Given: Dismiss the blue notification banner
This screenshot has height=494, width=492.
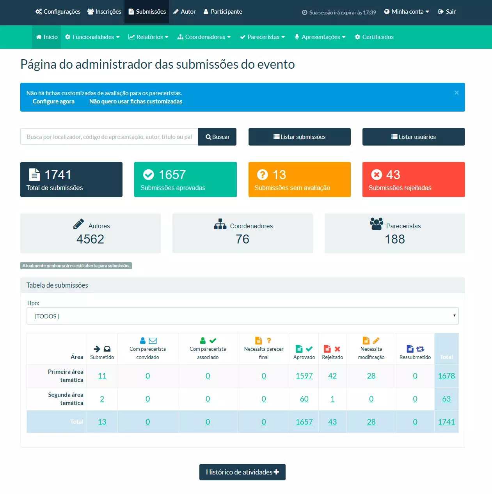Looking at the screenshot, I should tap(456, 93).
